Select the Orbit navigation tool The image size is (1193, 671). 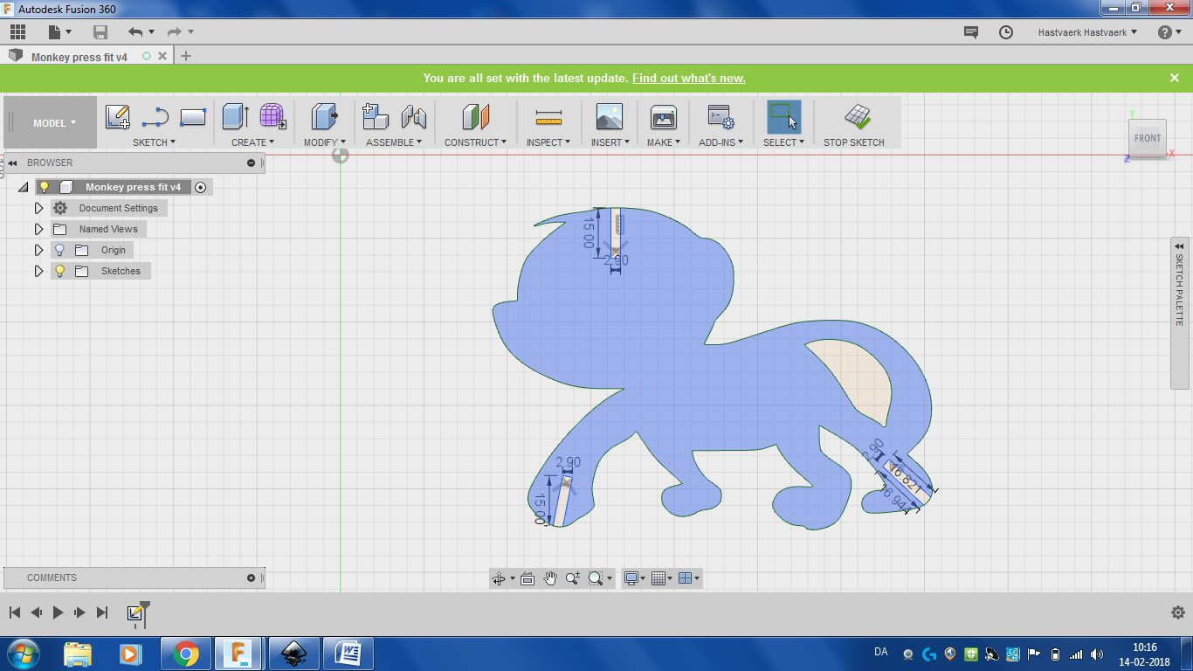pyautogui.click(x=499, y=578)
